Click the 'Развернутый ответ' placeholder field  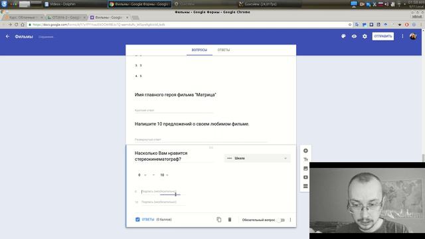(x=201, y=139)
